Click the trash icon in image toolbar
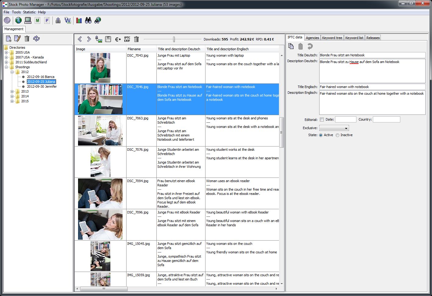The height and width of the screenshot is (296, 432). pos(137,39)
